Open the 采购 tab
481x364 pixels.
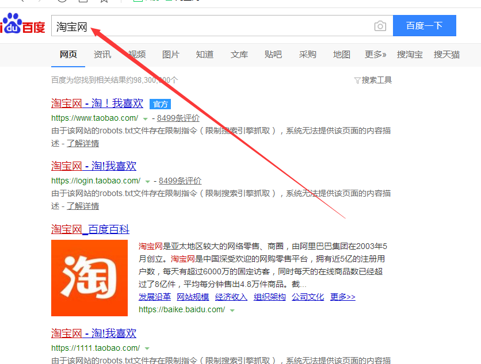pyautogui.click(x=307, y=55)
